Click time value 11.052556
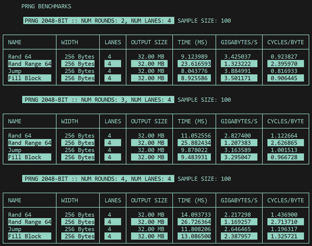 [196, 136]
